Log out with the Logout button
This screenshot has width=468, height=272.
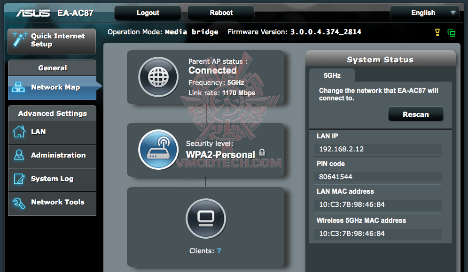click(148, 13)
